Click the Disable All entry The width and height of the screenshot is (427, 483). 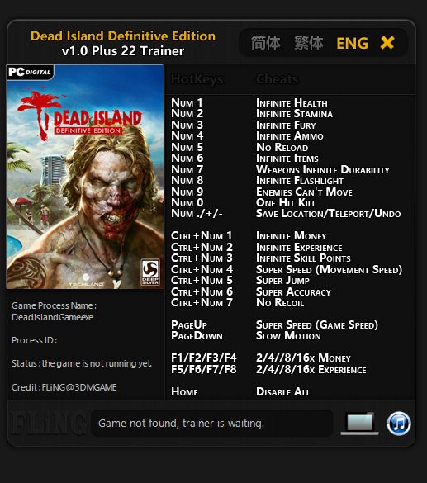[x=283, y=391]
